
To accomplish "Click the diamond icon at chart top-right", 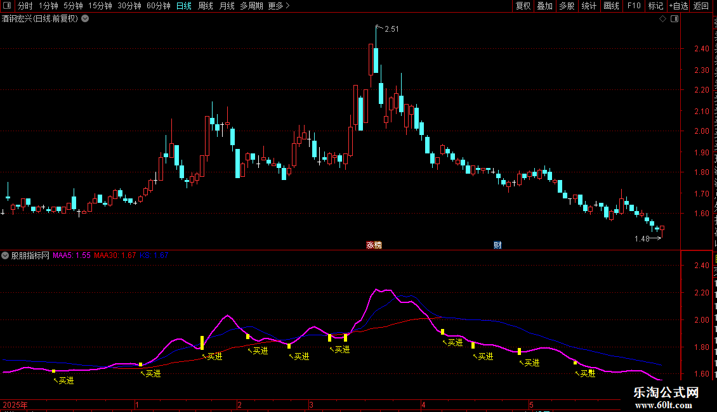I will [662, 19].
